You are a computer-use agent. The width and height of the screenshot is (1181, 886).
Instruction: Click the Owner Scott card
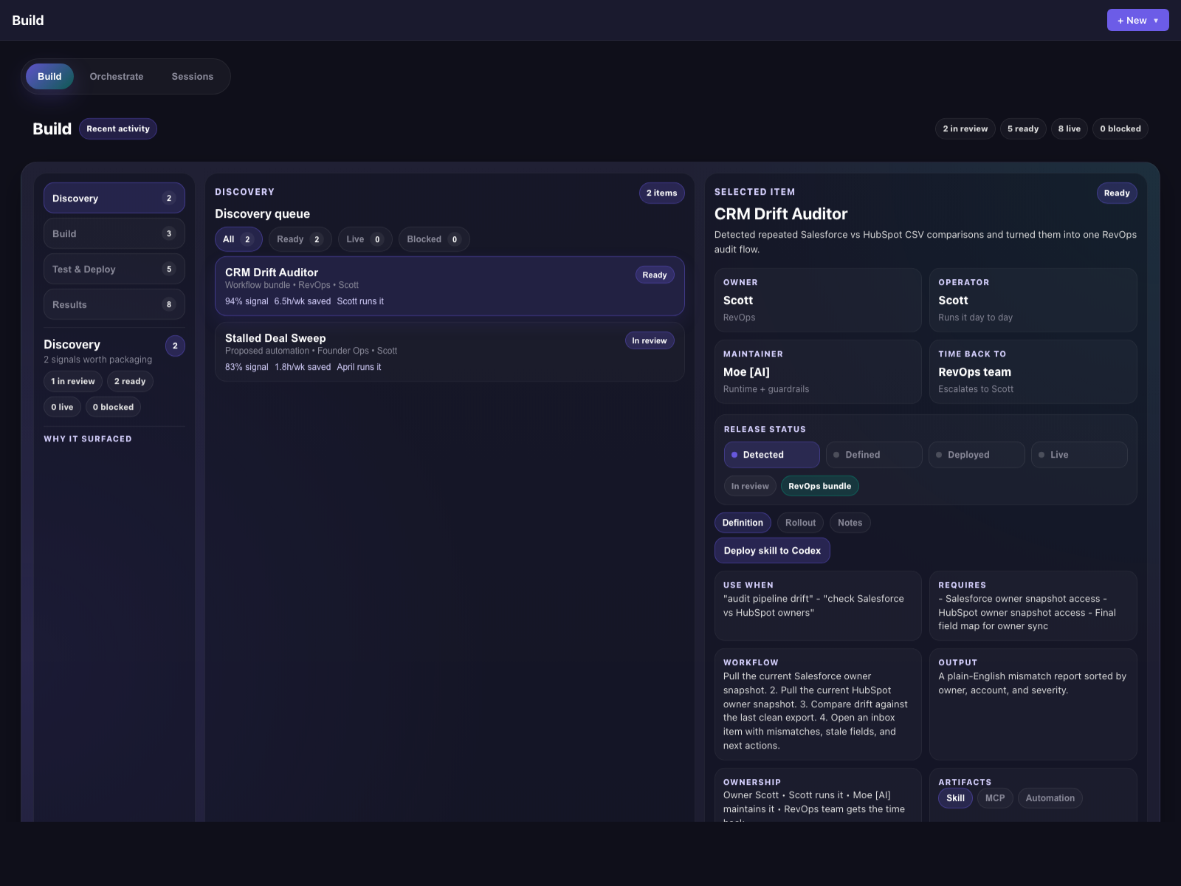tap(818, 300)
